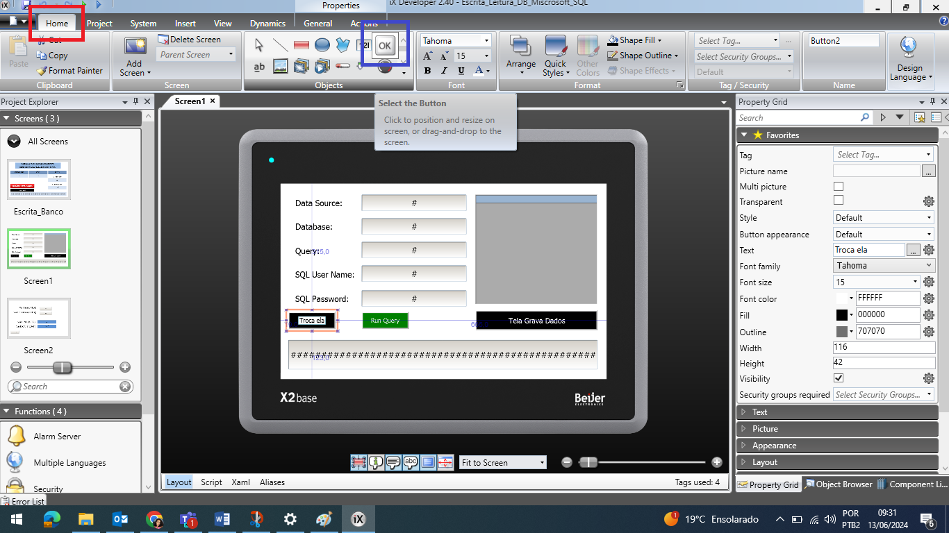The image size is (949, 533).
Task: Click the Fill color swatch
Action: (841, 315)
